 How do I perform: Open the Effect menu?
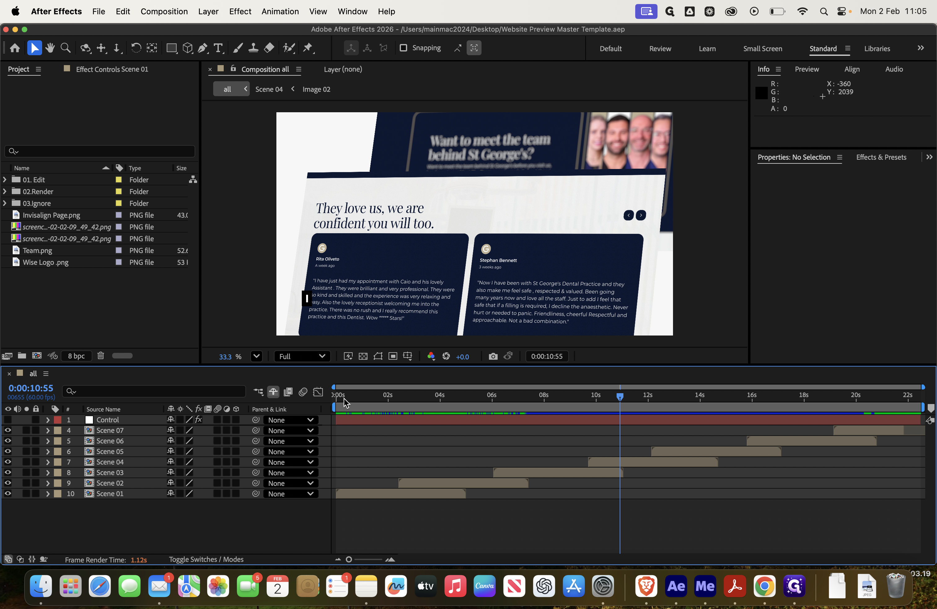(x=240, y=11)
